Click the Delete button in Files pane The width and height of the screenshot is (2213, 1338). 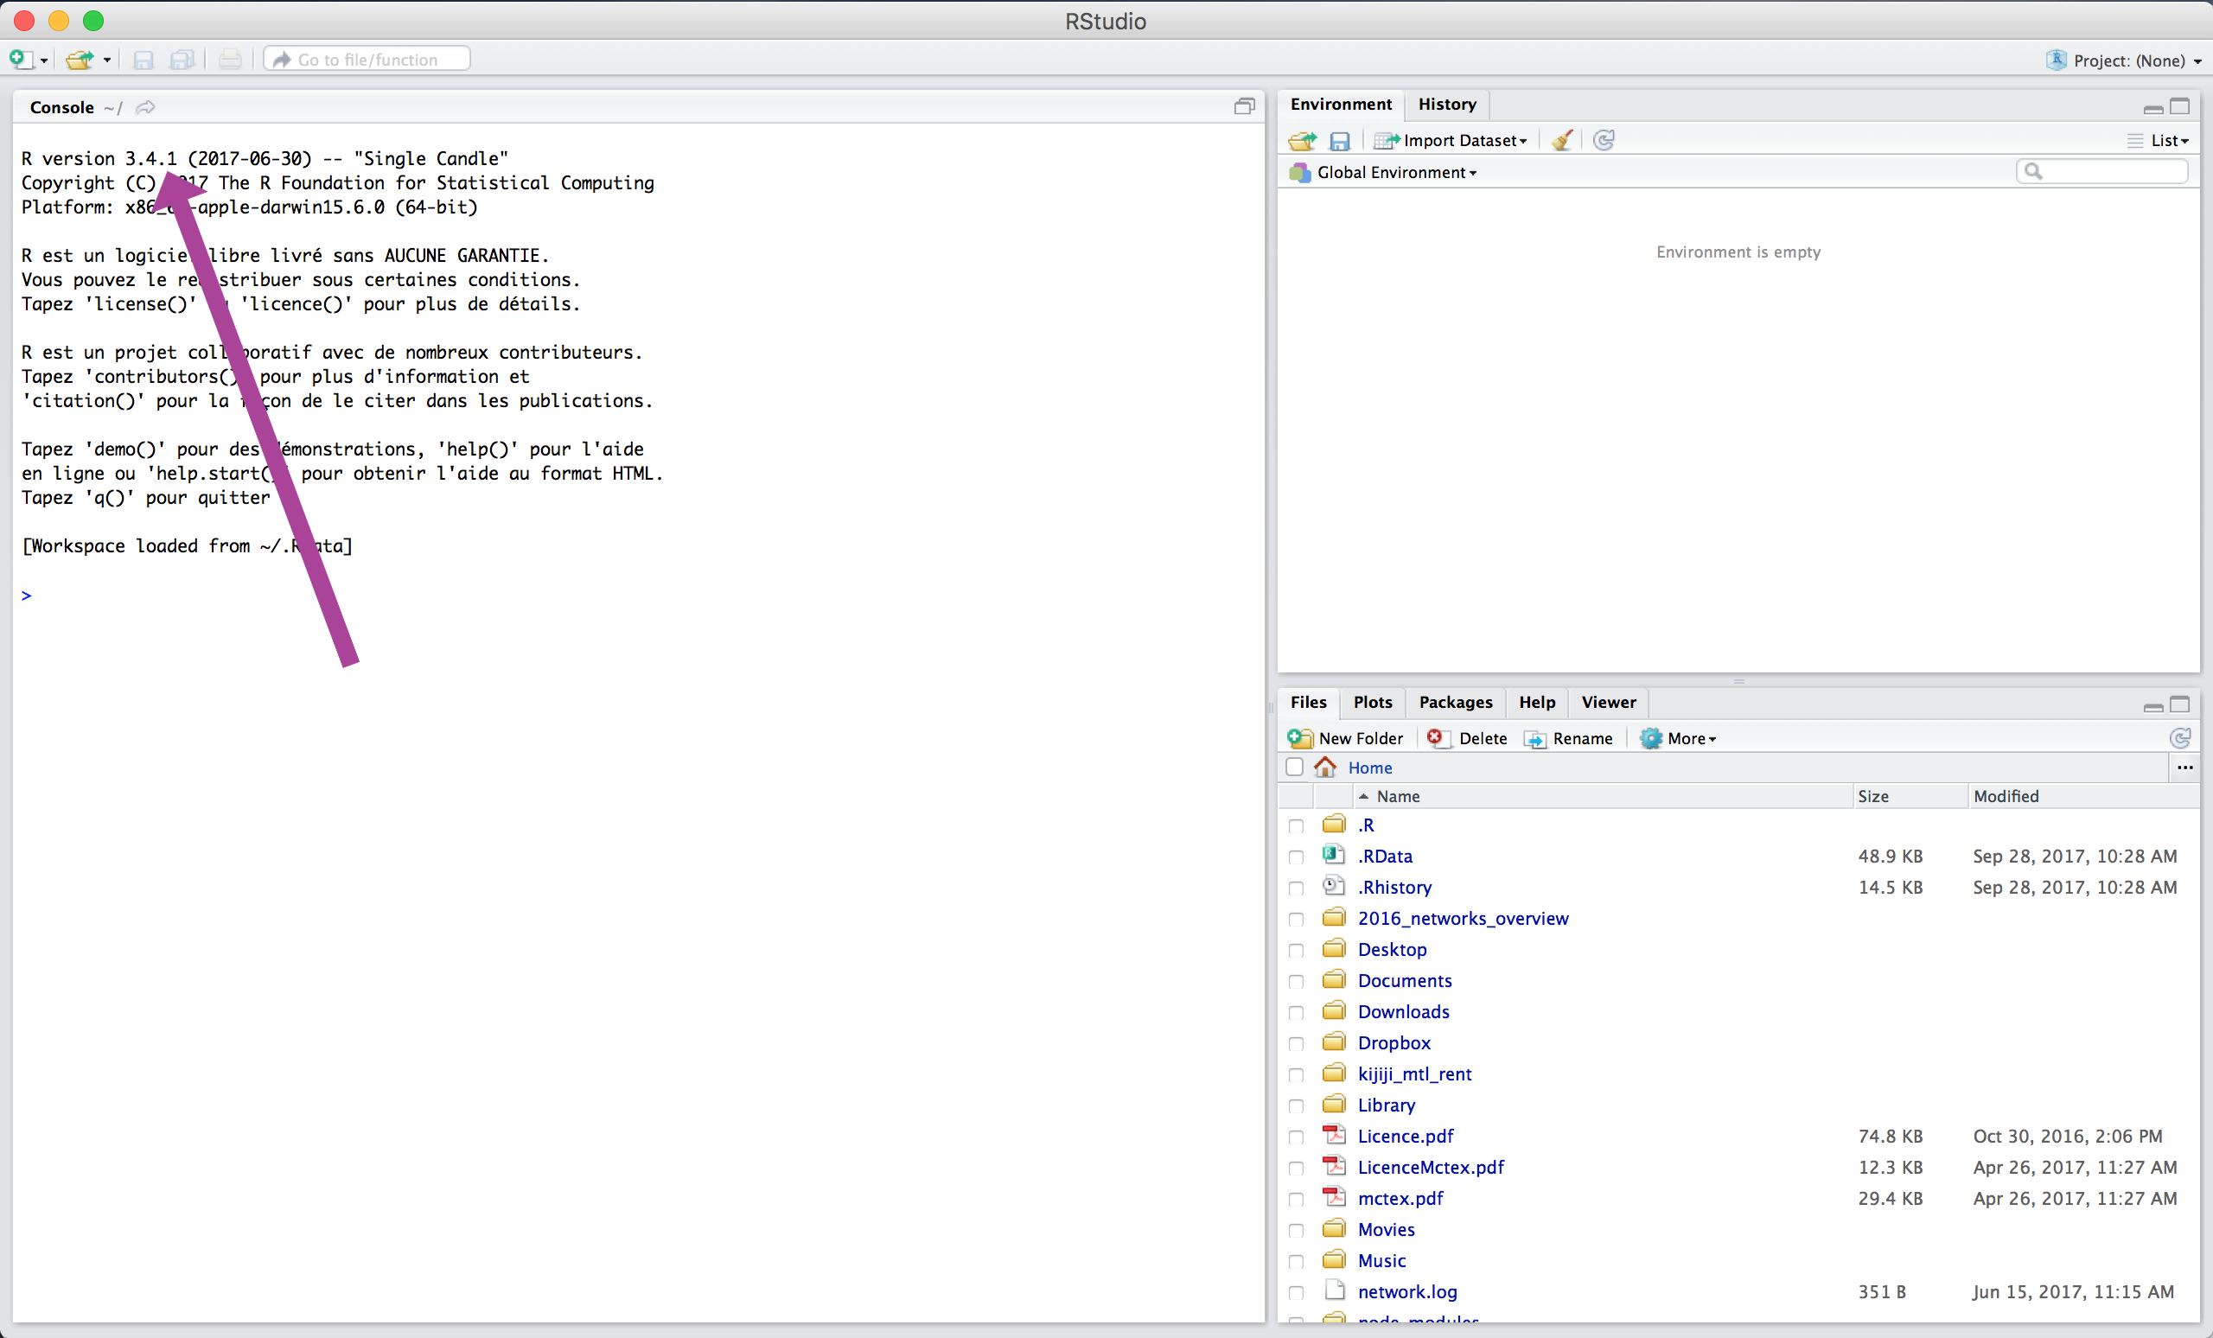coord(1467,738)
